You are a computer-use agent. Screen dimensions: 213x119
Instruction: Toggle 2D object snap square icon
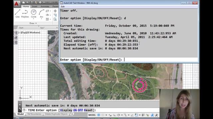[136, 115]
